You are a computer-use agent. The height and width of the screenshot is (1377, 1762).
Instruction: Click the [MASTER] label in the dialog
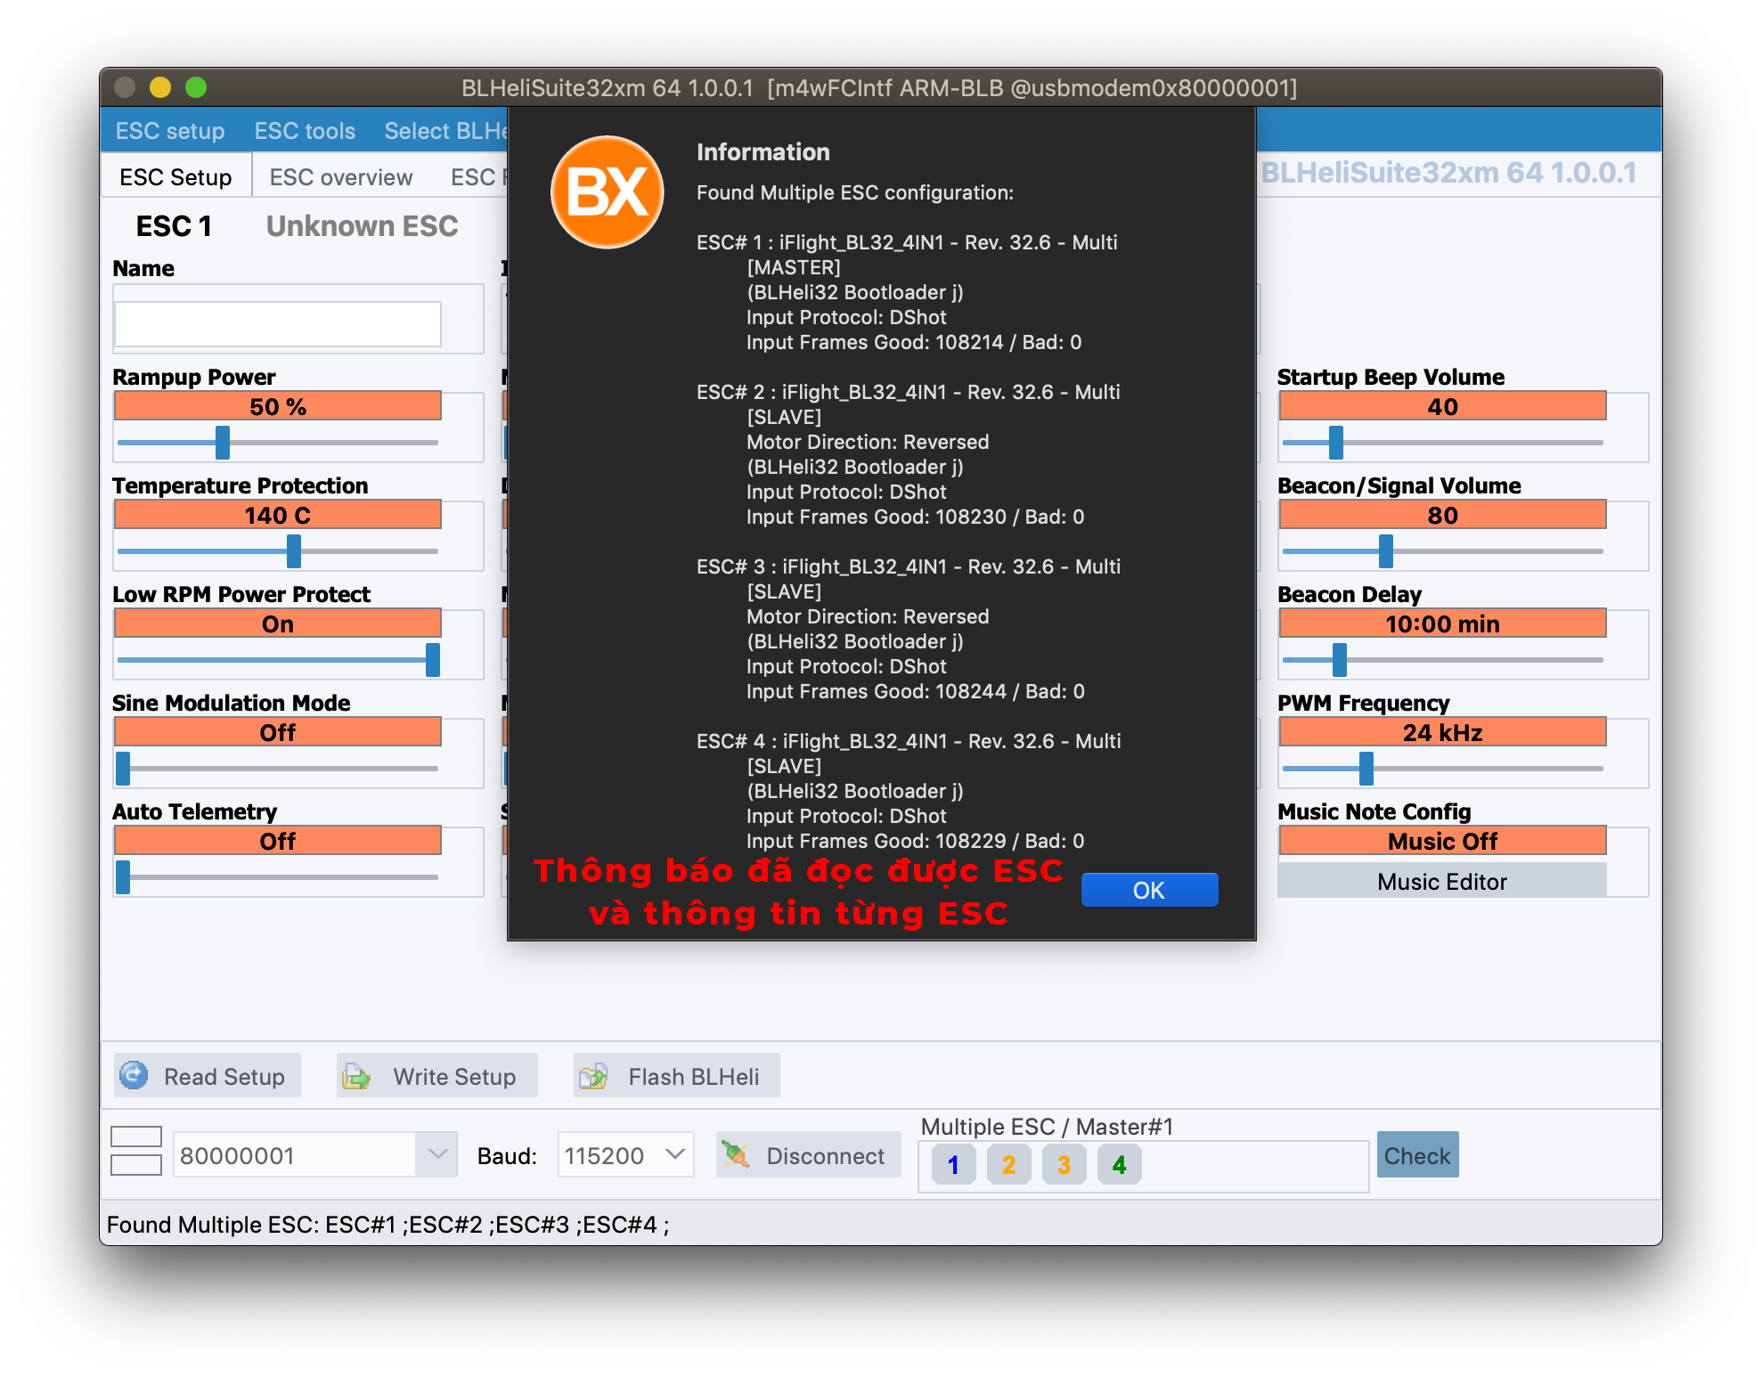[794, 267]
